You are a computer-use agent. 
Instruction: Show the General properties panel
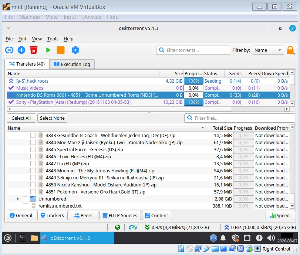click(x=21, y=215)
